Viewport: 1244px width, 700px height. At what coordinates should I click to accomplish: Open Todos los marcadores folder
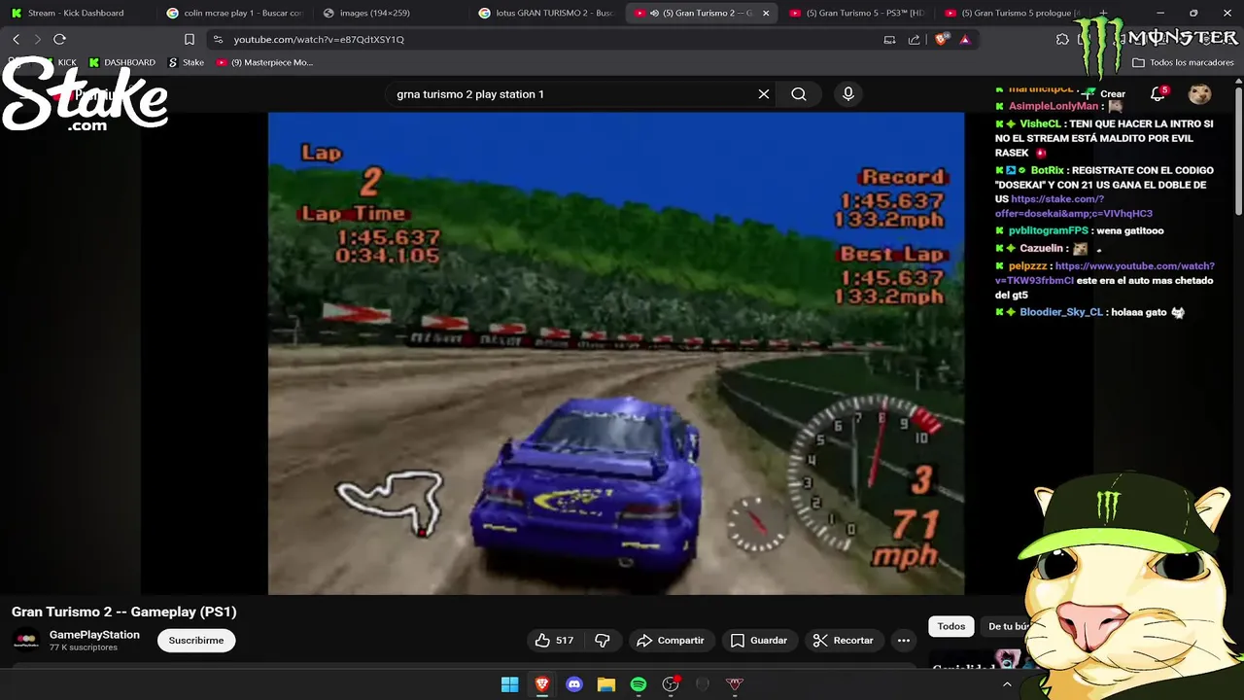click(1183, 62)
